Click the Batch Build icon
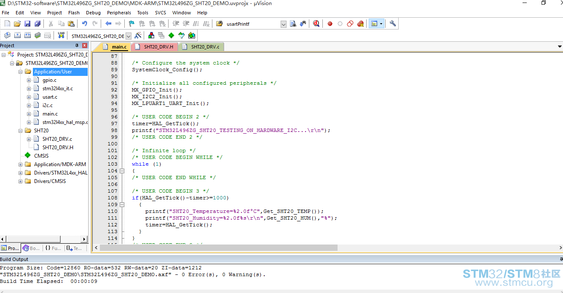 point(38,35)
